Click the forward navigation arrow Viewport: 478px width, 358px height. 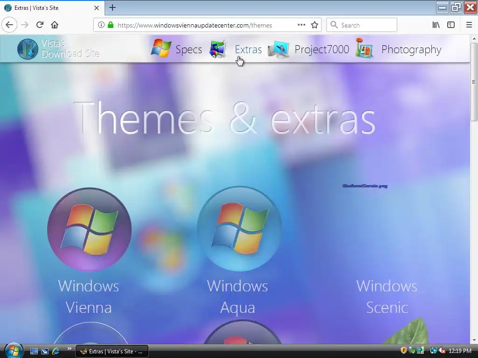(25, 25)
